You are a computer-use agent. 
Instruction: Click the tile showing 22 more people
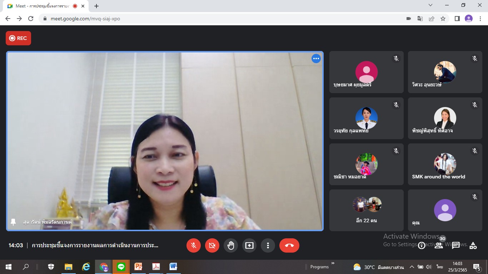366,210
